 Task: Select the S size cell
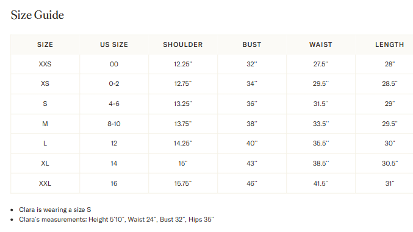pos(45,104)
